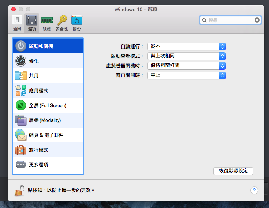Select 旅行模式 in the sidebar

point(48,150)
